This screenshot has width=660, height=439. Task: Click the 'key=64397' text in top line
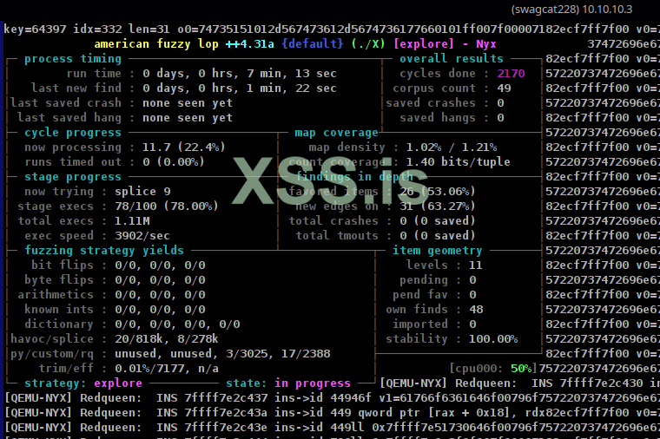[x=35, y=29]
